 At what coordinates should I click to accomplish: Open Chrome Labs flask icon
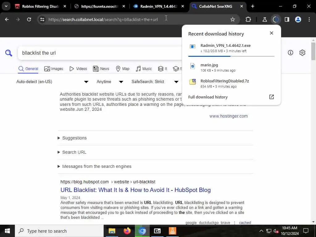264,19
